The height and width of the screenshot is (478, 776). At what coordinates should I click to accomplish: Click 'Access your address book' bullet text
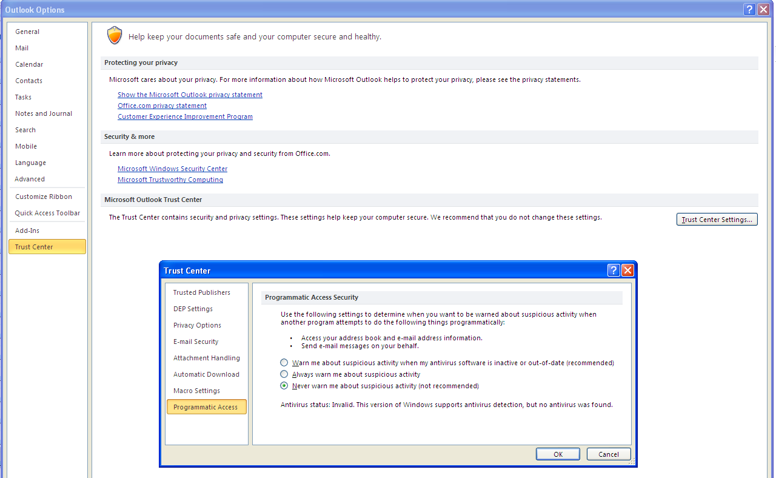(392, 338)
